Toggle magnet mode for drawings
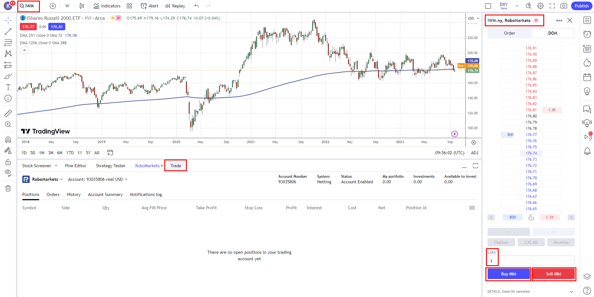This screenshot has width=594, height=297. coord(8,140)
